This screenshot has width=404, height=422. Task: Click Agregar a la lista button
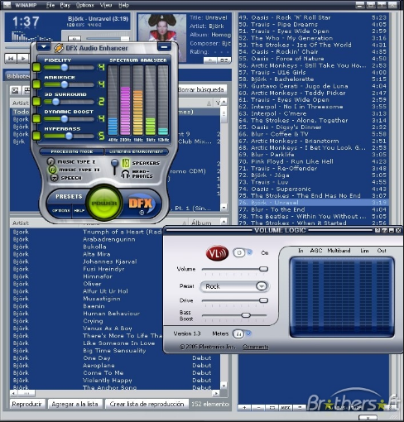pyautogui.click(x=75, y=404)
